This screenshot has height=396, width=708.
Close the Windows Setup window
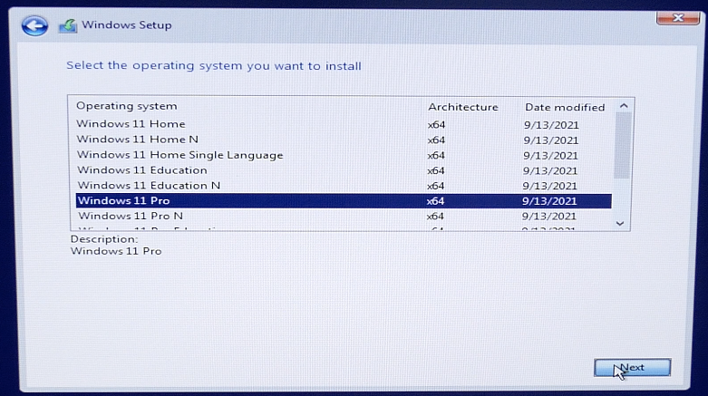pyautogui.click(x=678, y=18)
